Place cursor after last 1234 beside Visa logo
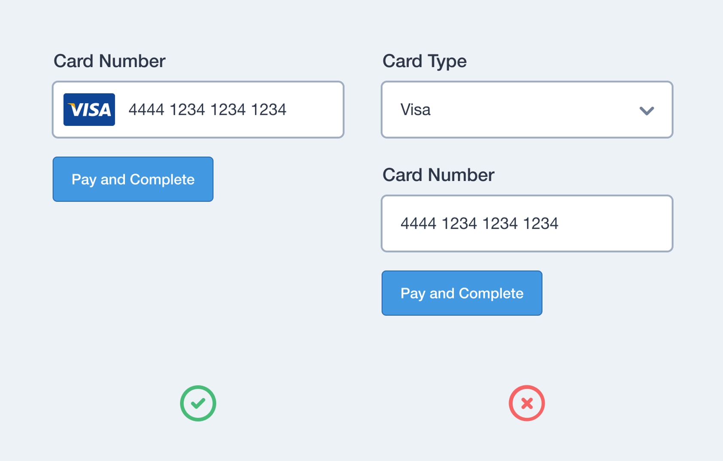Viewport: 723px width, 461px height. click(x=287, y=110)
